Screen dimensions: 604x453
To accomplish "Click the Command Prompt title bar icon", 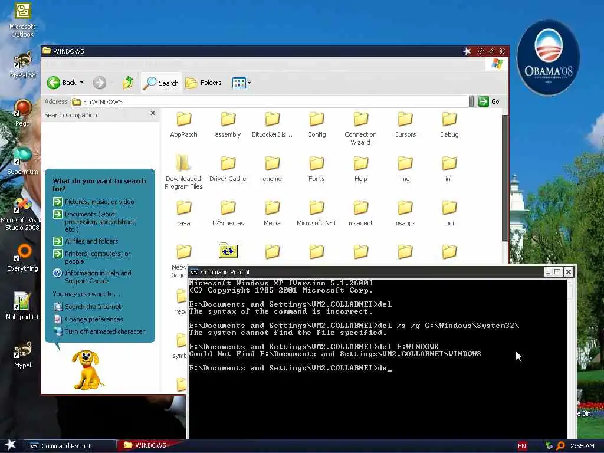I will pos(194,272).
